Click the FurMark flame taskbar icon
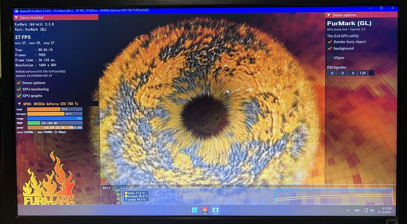Viewport: 407px width, 224px height. [205, 210]
